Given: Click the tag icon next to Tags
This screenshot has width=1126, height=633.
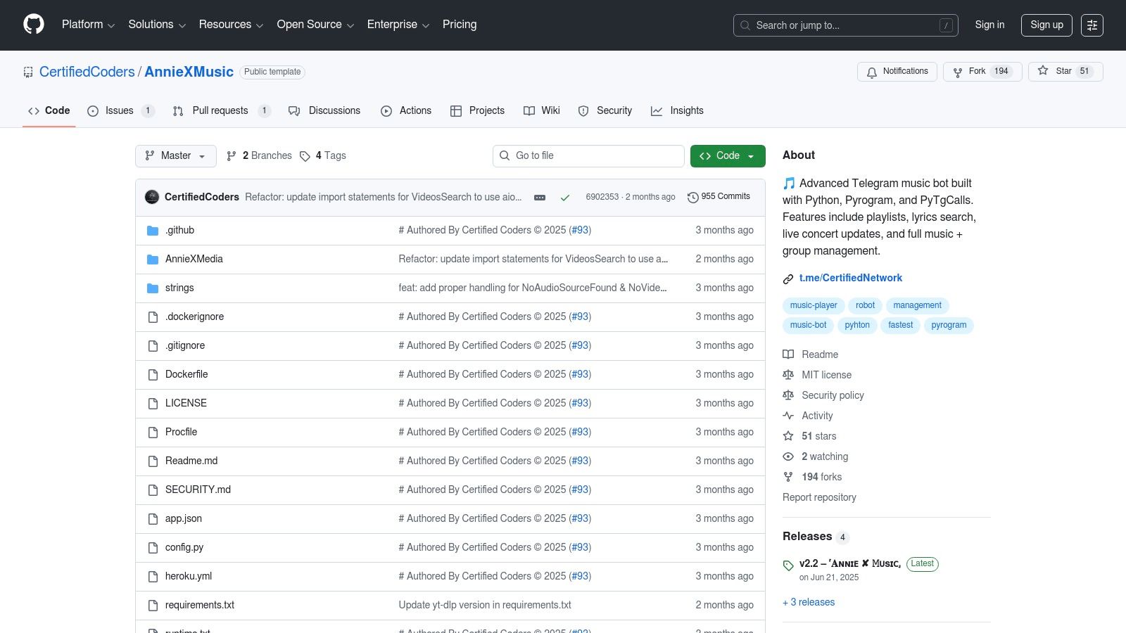Looking at the screenshot, I should click(x=305, y=156).
